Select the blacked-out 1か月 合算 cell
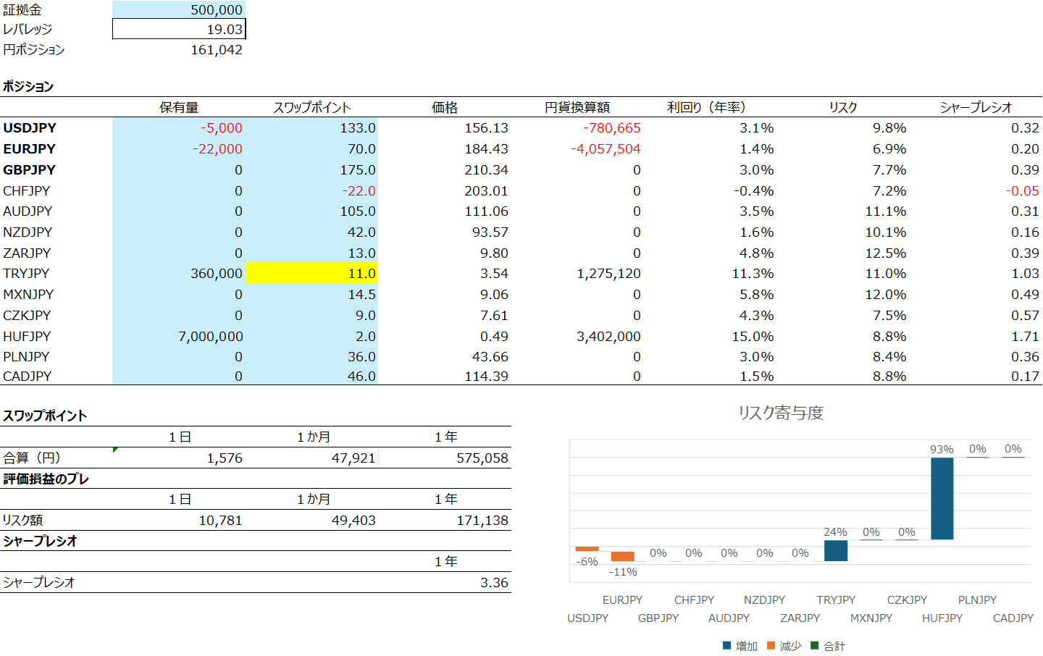Image resolution: width=1043 pixels, height=656 pixels. [312, 458]
